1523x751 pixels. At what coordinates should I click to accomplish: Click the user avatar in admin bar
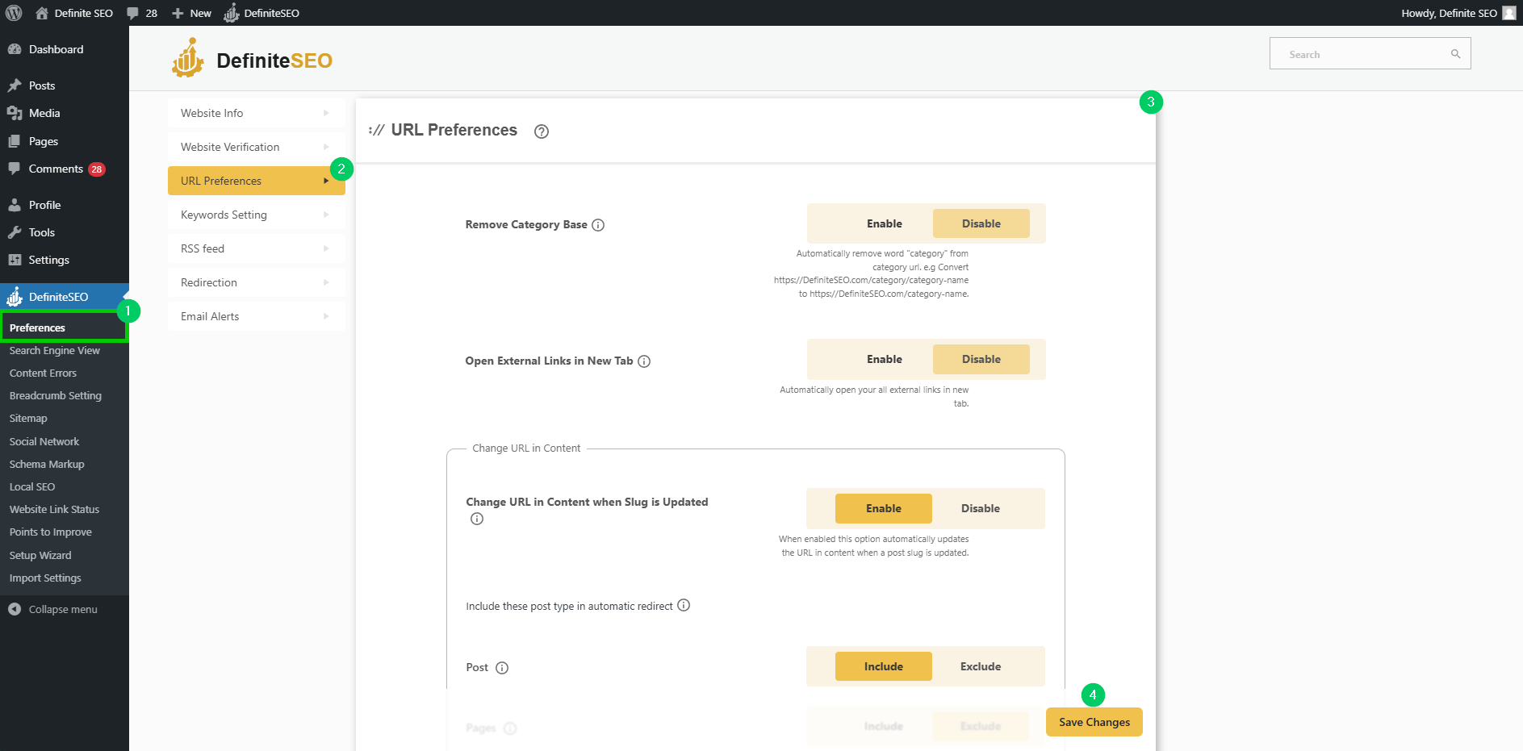click(1508, 13)
